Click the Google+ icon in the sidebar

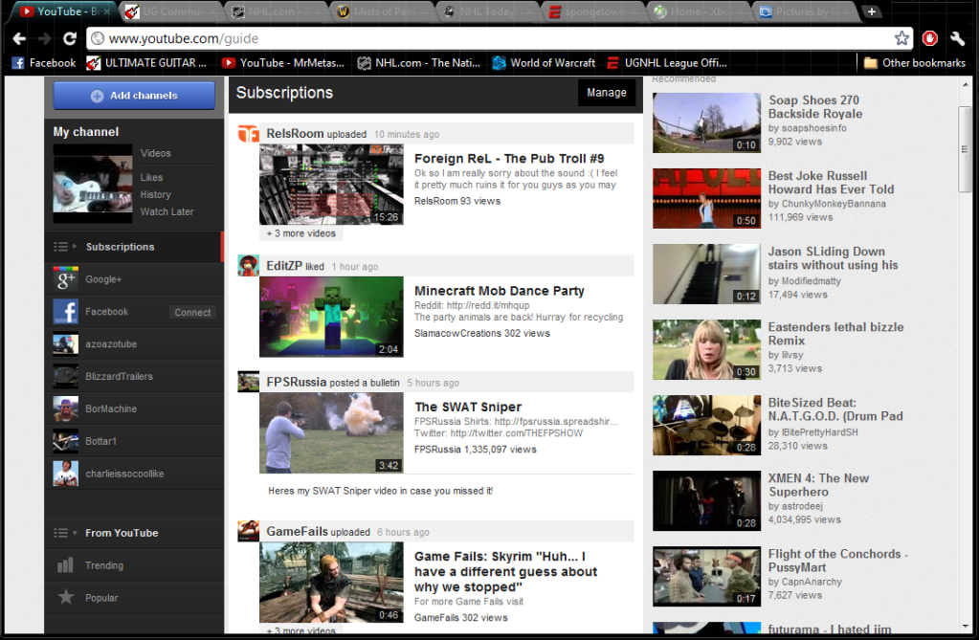[65, 279]
